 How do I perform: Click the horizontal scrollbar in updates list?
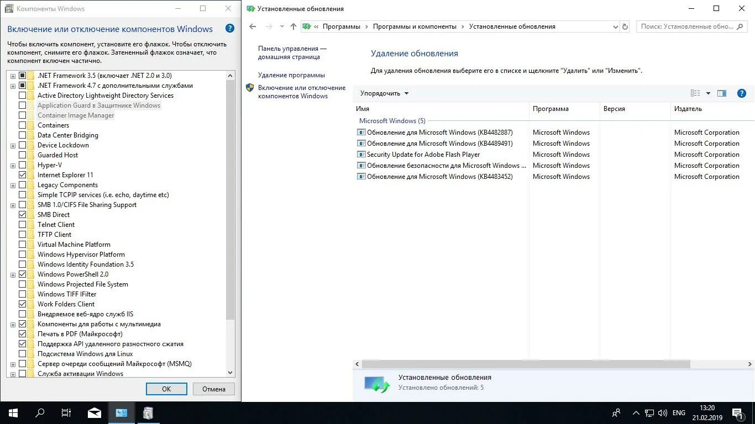tap(526, 364)
